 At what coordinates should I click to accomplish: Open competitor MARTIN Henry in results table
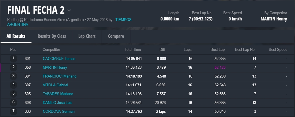[x=55, y=68]
